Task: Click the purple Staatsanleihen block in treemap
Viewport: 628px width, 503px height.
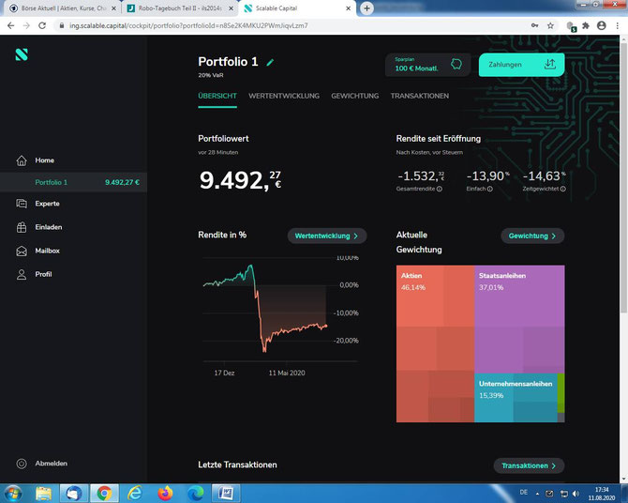Action: pyautogui.click(x=519, y=319)
